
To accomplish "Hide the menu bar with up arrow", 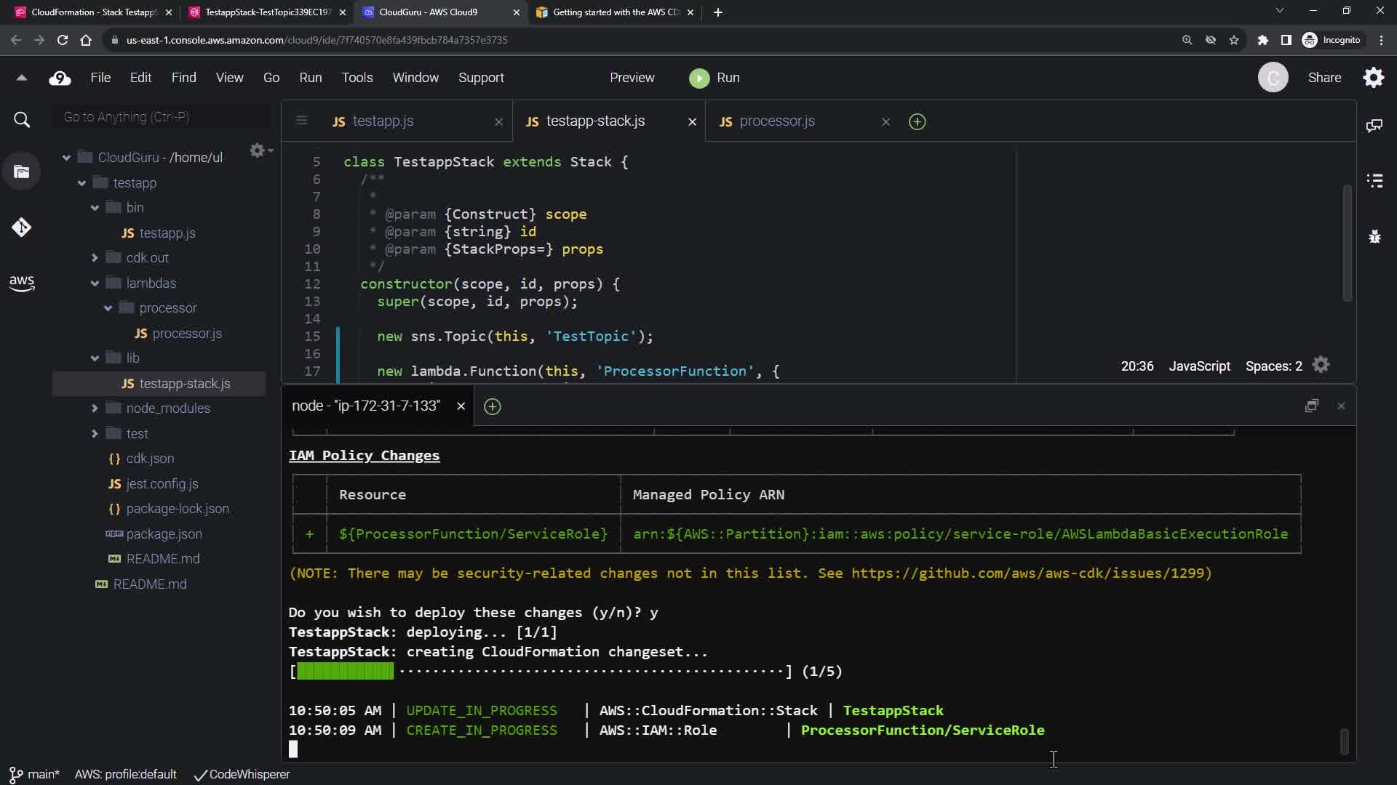I will (21, 78).
